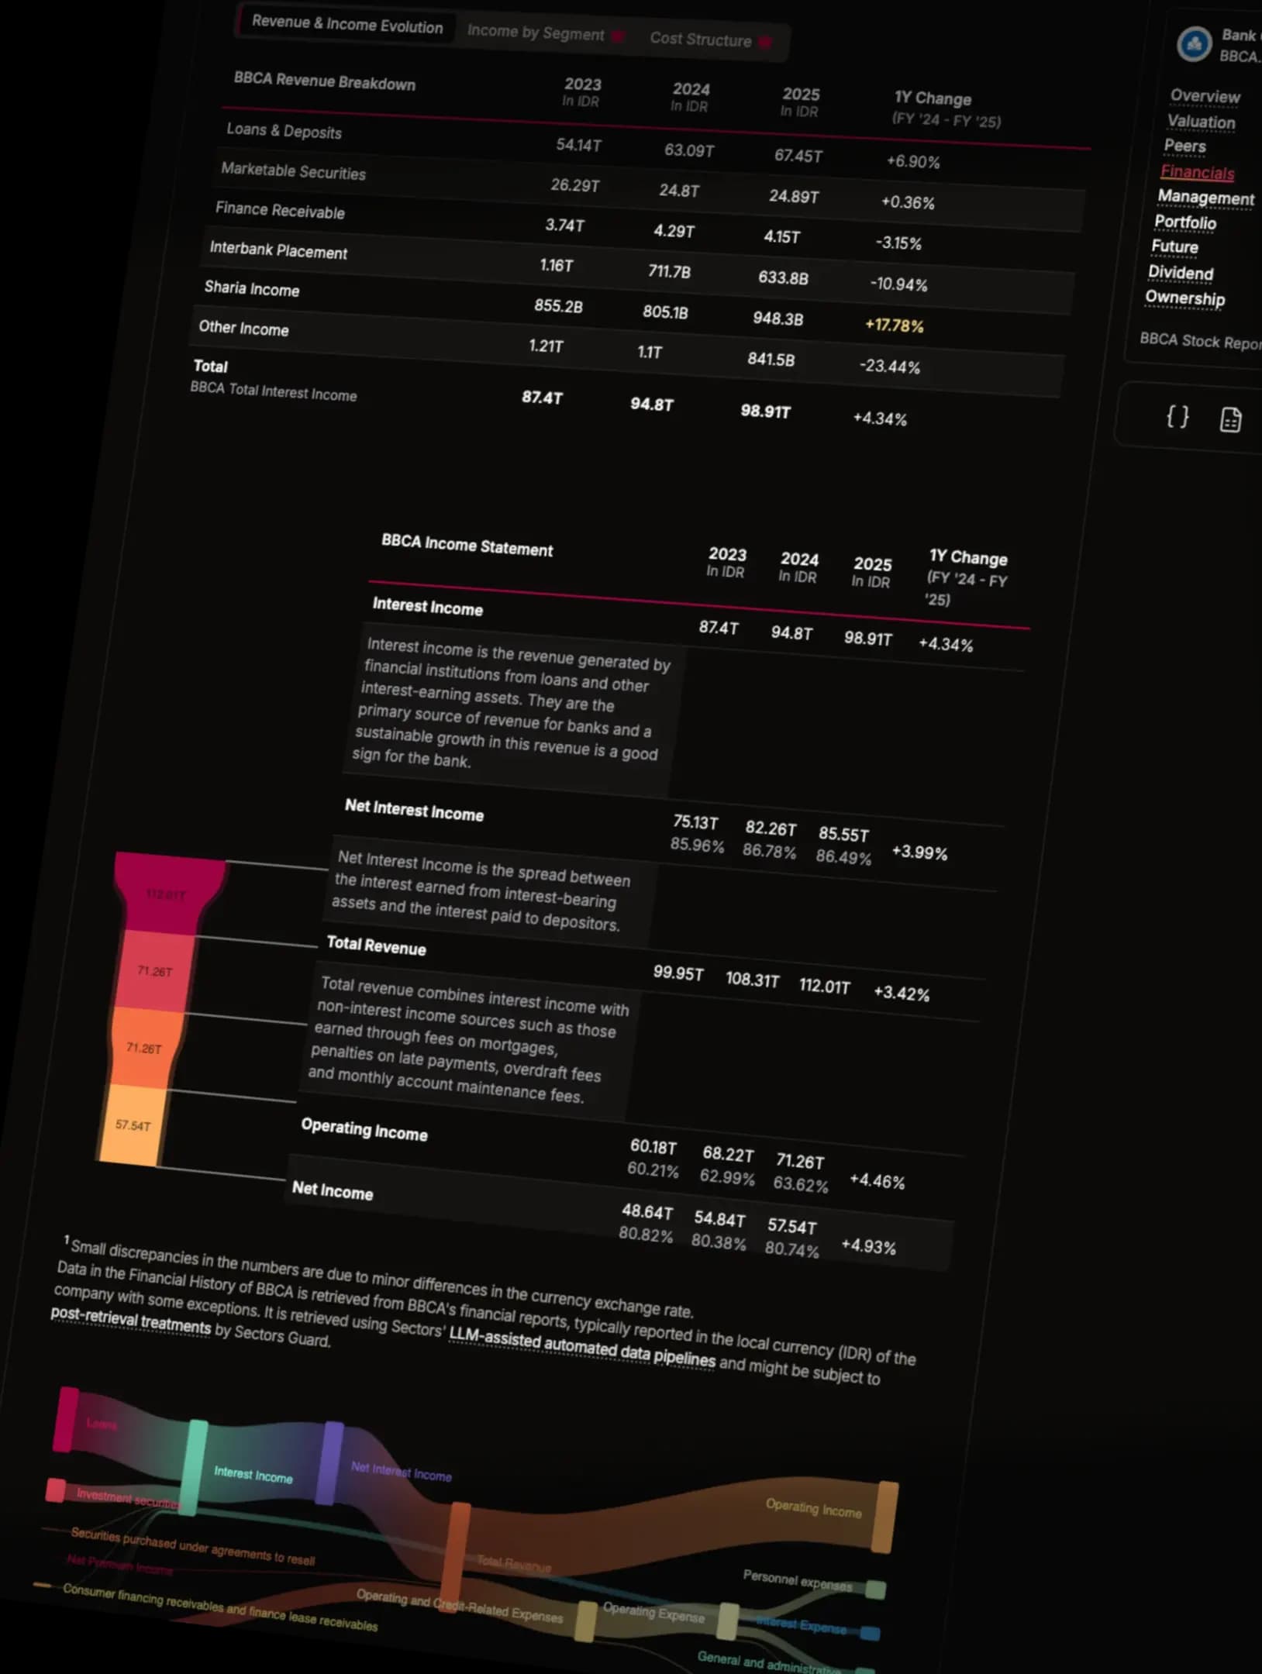Image resolution: width=1262 pixels, height=1674 pixels.
Task: Click the 60.18T Operating Income 2023 value
Action: (x=653, y=1147)
